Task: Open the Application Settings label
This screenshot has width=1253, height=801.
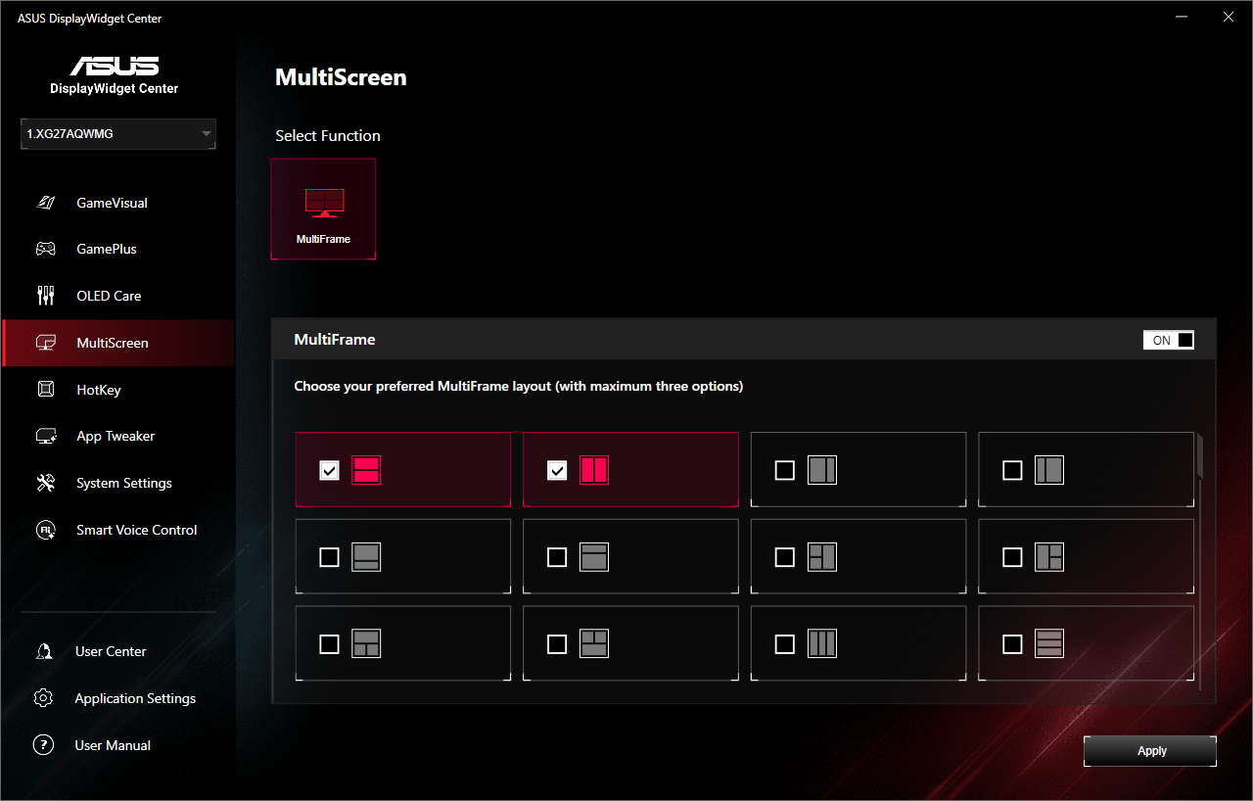Action: (x=135, y=698)
